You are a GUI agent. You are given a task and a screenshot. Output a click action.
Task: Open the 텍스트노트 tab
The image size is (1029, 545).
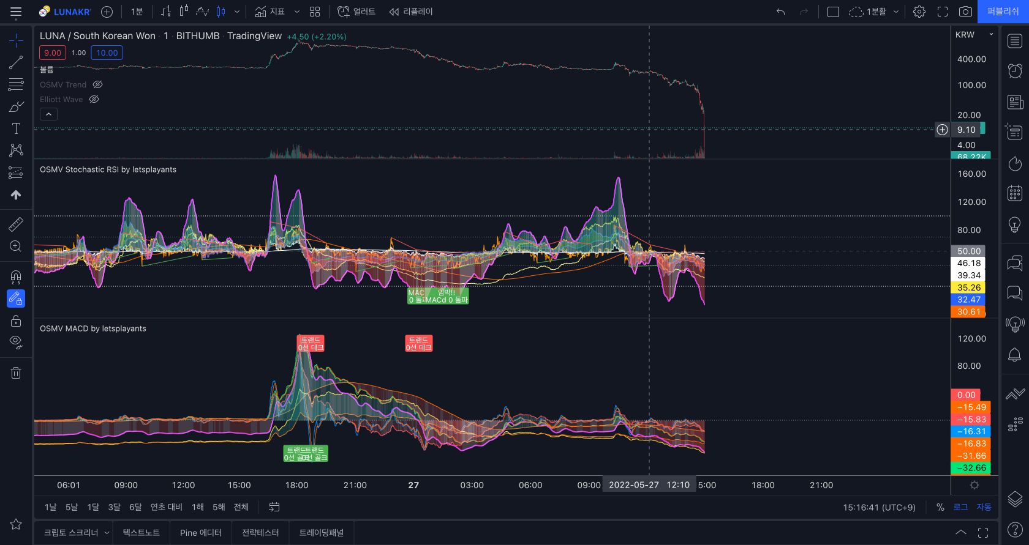pos(141,533)
